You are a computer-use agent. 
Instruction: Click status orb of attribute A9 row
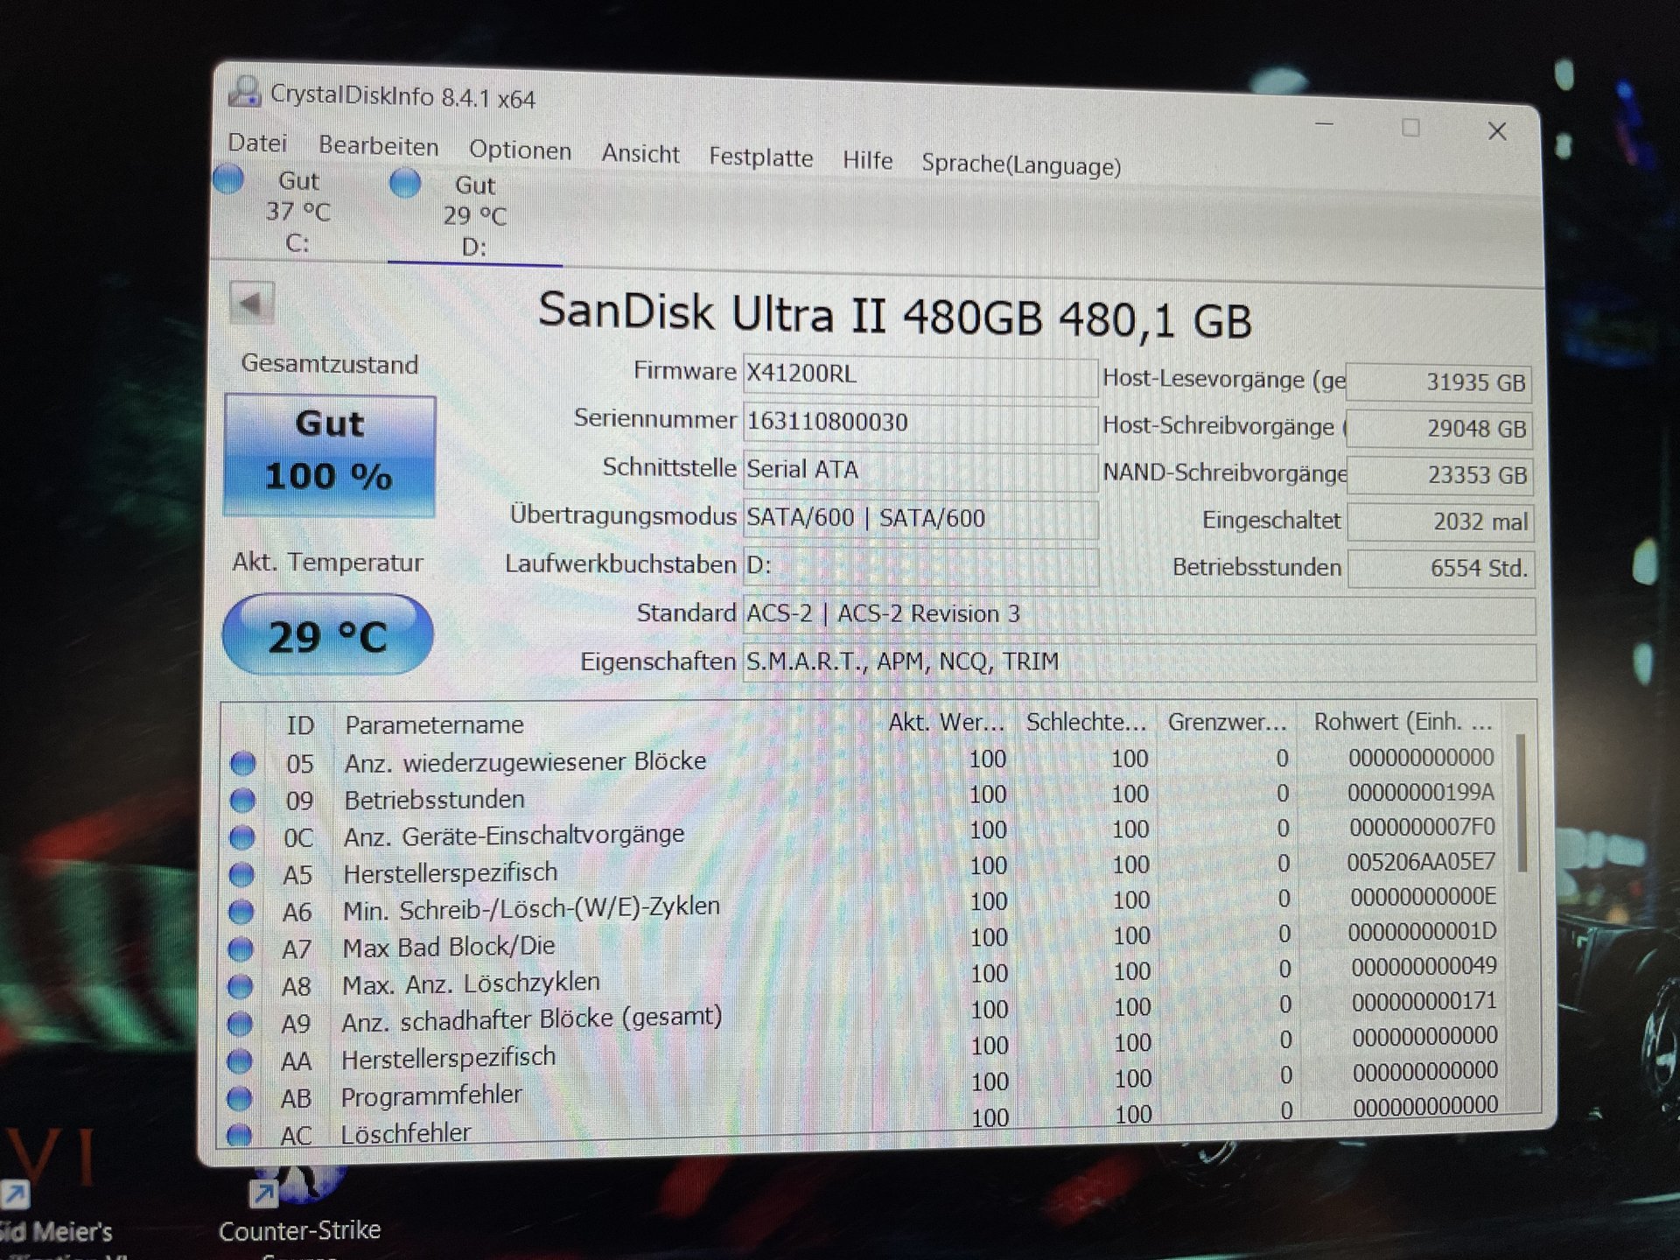240,1023
